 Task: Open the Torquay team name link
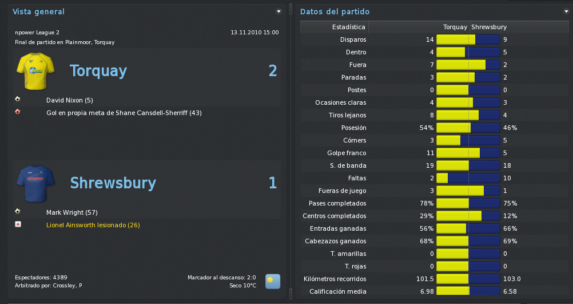point(98,70)
